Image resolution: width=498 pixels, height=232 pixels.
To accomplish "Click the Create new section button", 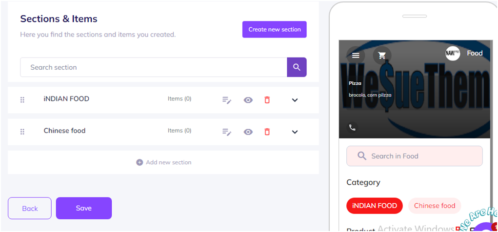I will [x=275, y=30].
